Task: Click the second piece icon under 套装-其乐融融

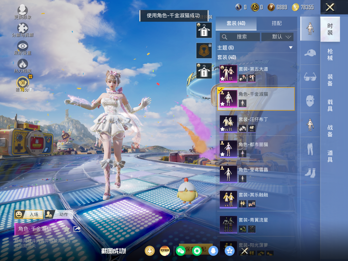Action: [252, 204]
